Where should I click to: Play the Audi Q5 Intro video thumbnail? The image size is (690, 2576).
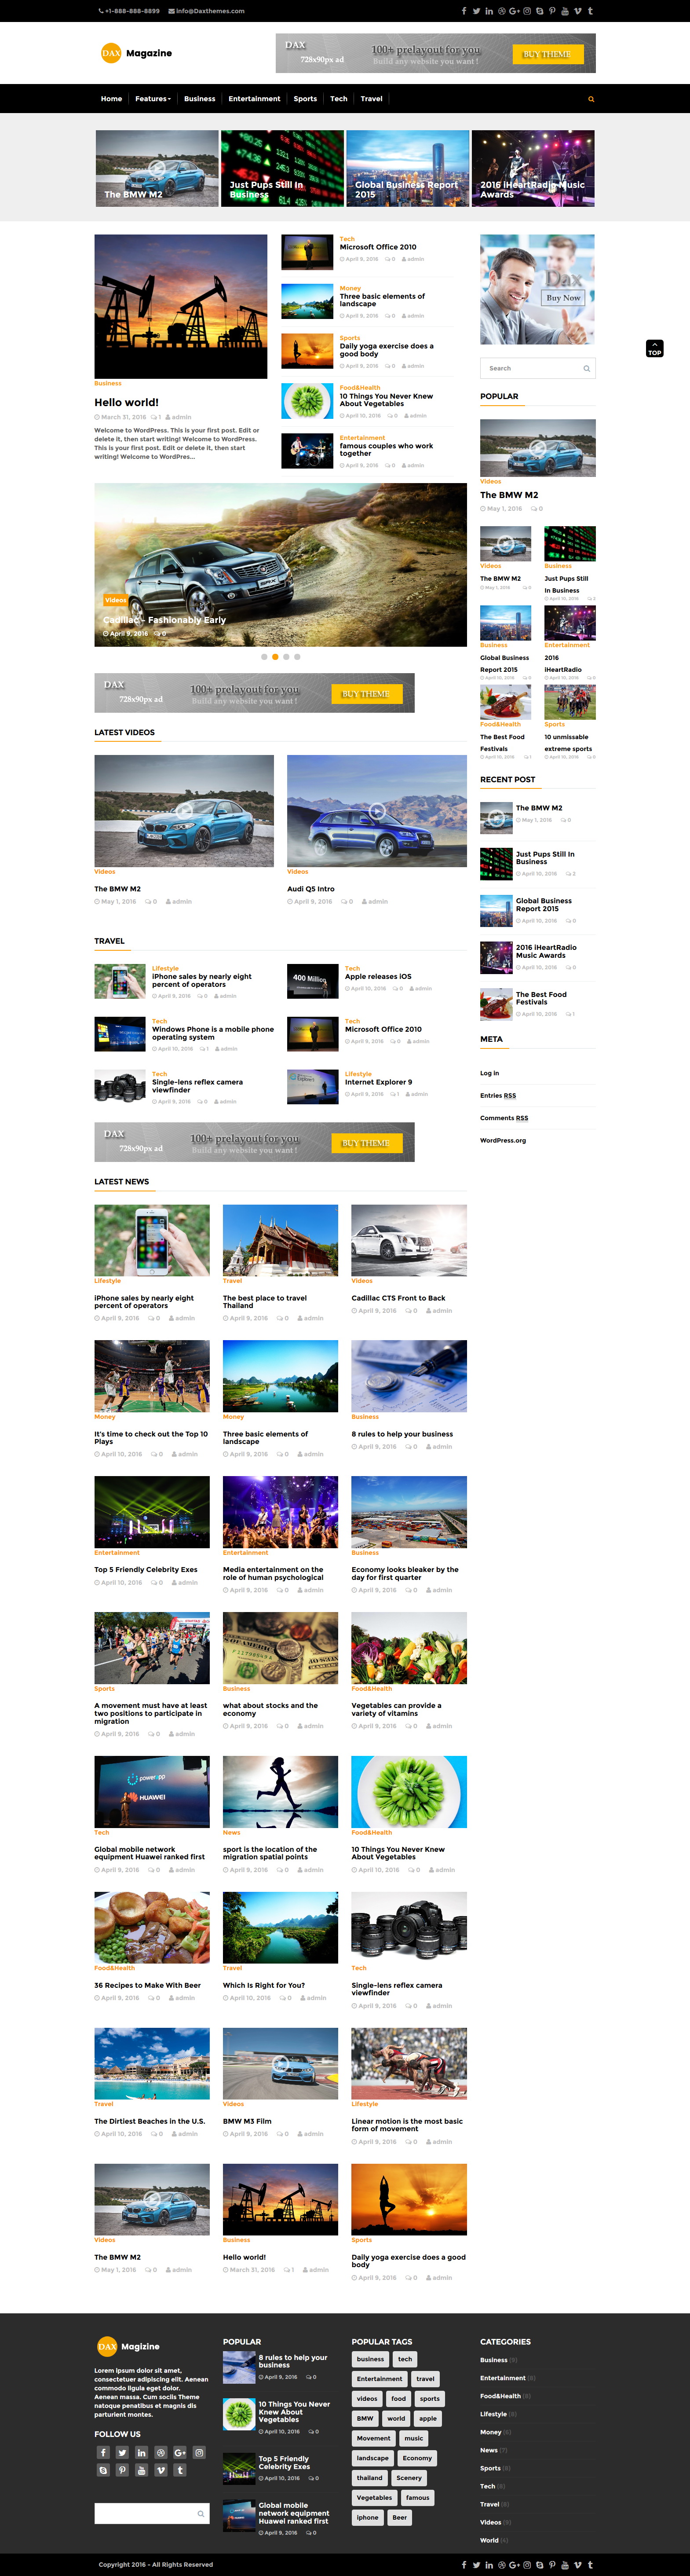377,810
